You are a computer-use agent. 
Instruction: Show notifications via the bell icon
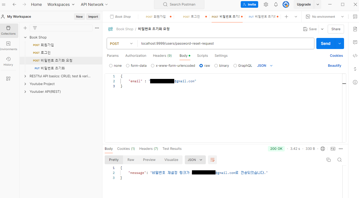click(x=276, y=4)
